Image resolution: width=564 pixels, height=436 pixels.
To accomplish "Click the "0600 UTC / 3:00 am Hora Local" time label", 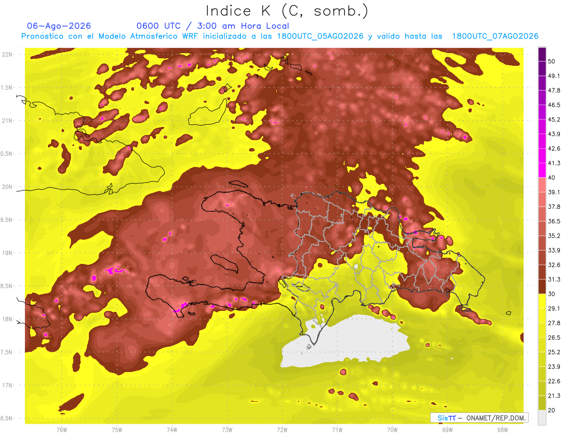I will (x=212, y=26).
